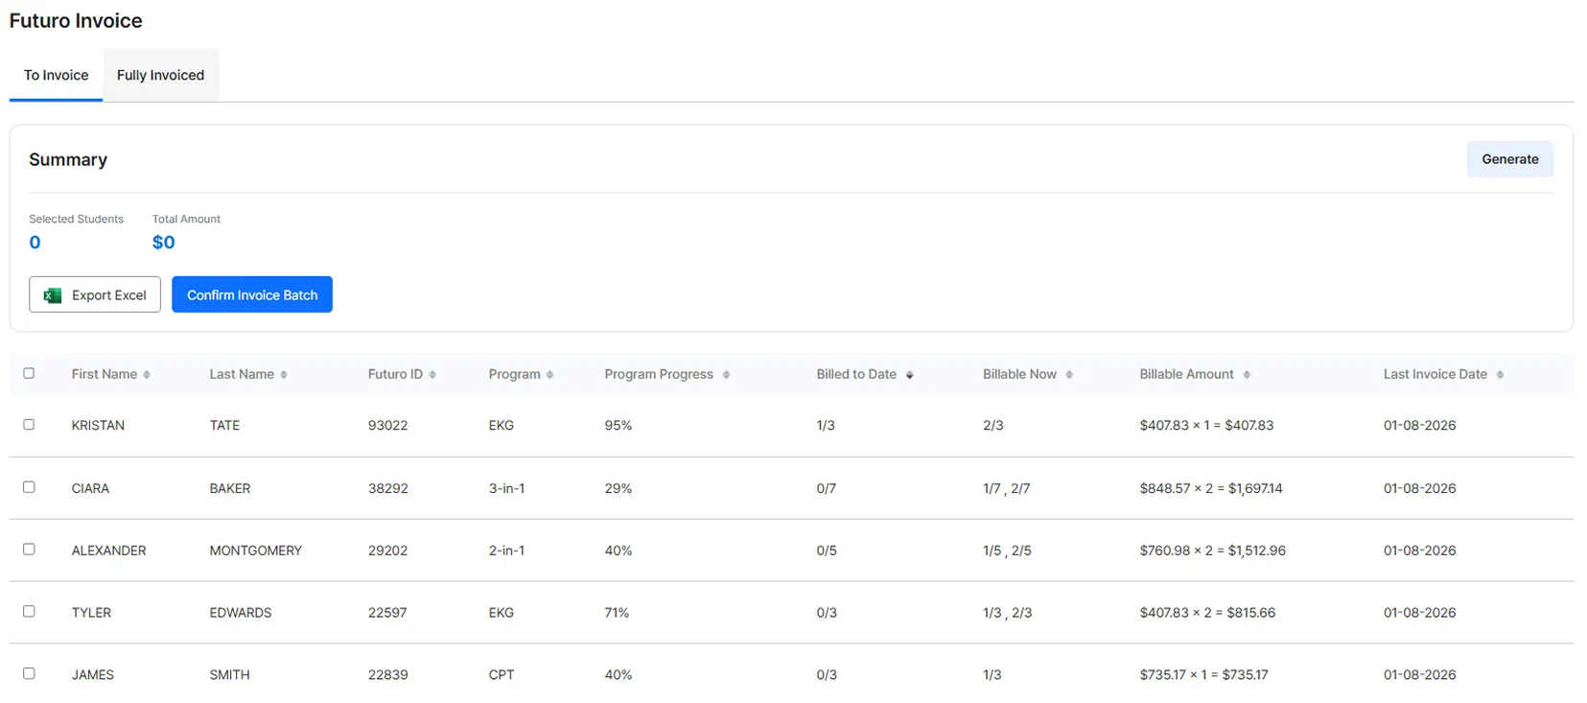Image resolution: width=1587 pixels, height=703 pixels.
Task: Click sort icon beside Program header
Action: coord(549,375)
